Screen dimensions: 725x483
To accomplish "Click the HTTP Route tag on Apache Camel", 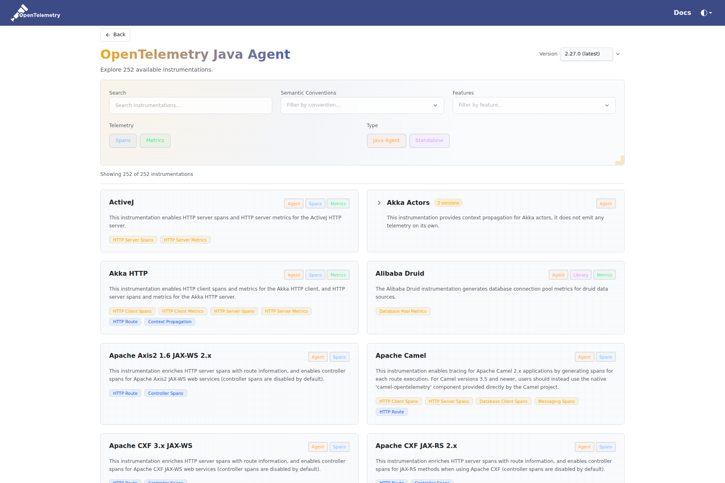I will pyautogui.click(x=391, y=412).
